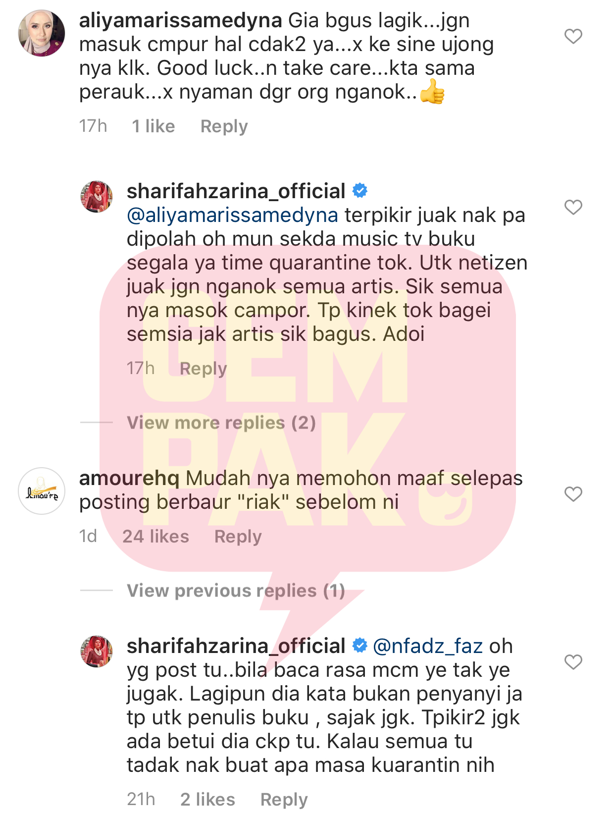615x815 pixels.
Task: View 2 likes on the bottom reply
Action: pos(207,800)
